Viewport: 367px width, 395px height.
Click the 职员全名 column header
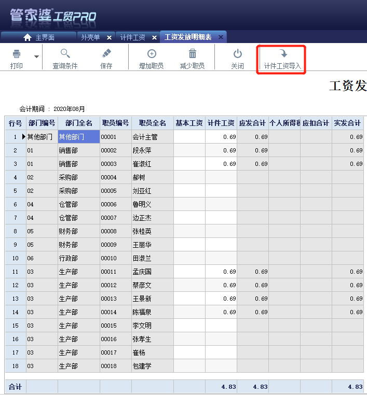click(152, 123)
